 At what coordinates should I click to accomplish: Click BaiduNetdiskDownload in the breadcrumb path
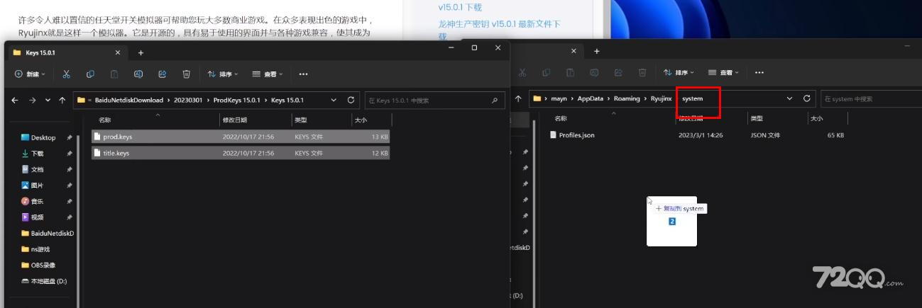pos(129,101)
